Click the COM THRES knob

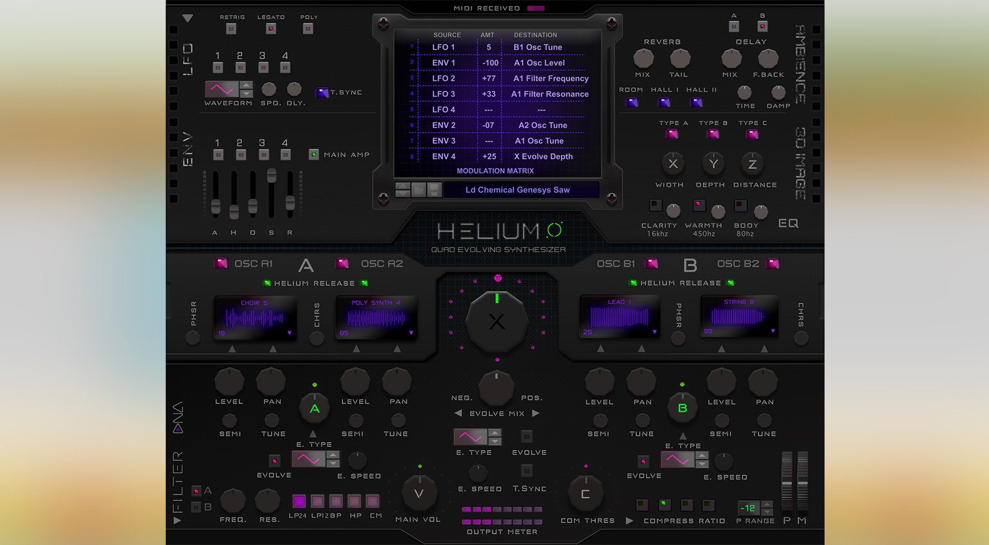585,494
